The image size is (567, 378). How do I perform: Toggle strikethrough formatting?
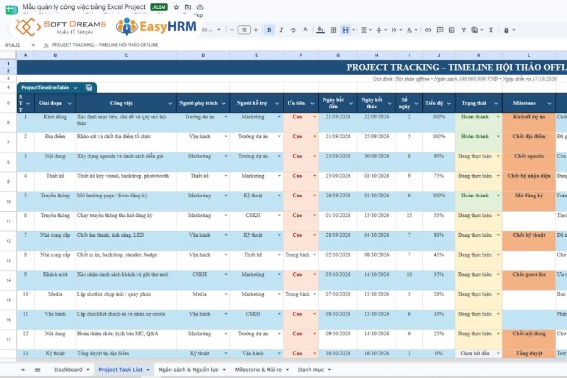click(293, 30)
